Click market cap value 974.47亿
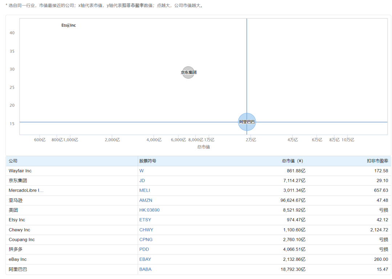Image resolution: width=392 pixels, height=279 pixels. click(296, 220)
